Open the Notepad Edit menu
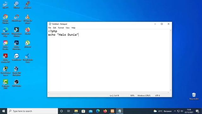 coord(55,28)
